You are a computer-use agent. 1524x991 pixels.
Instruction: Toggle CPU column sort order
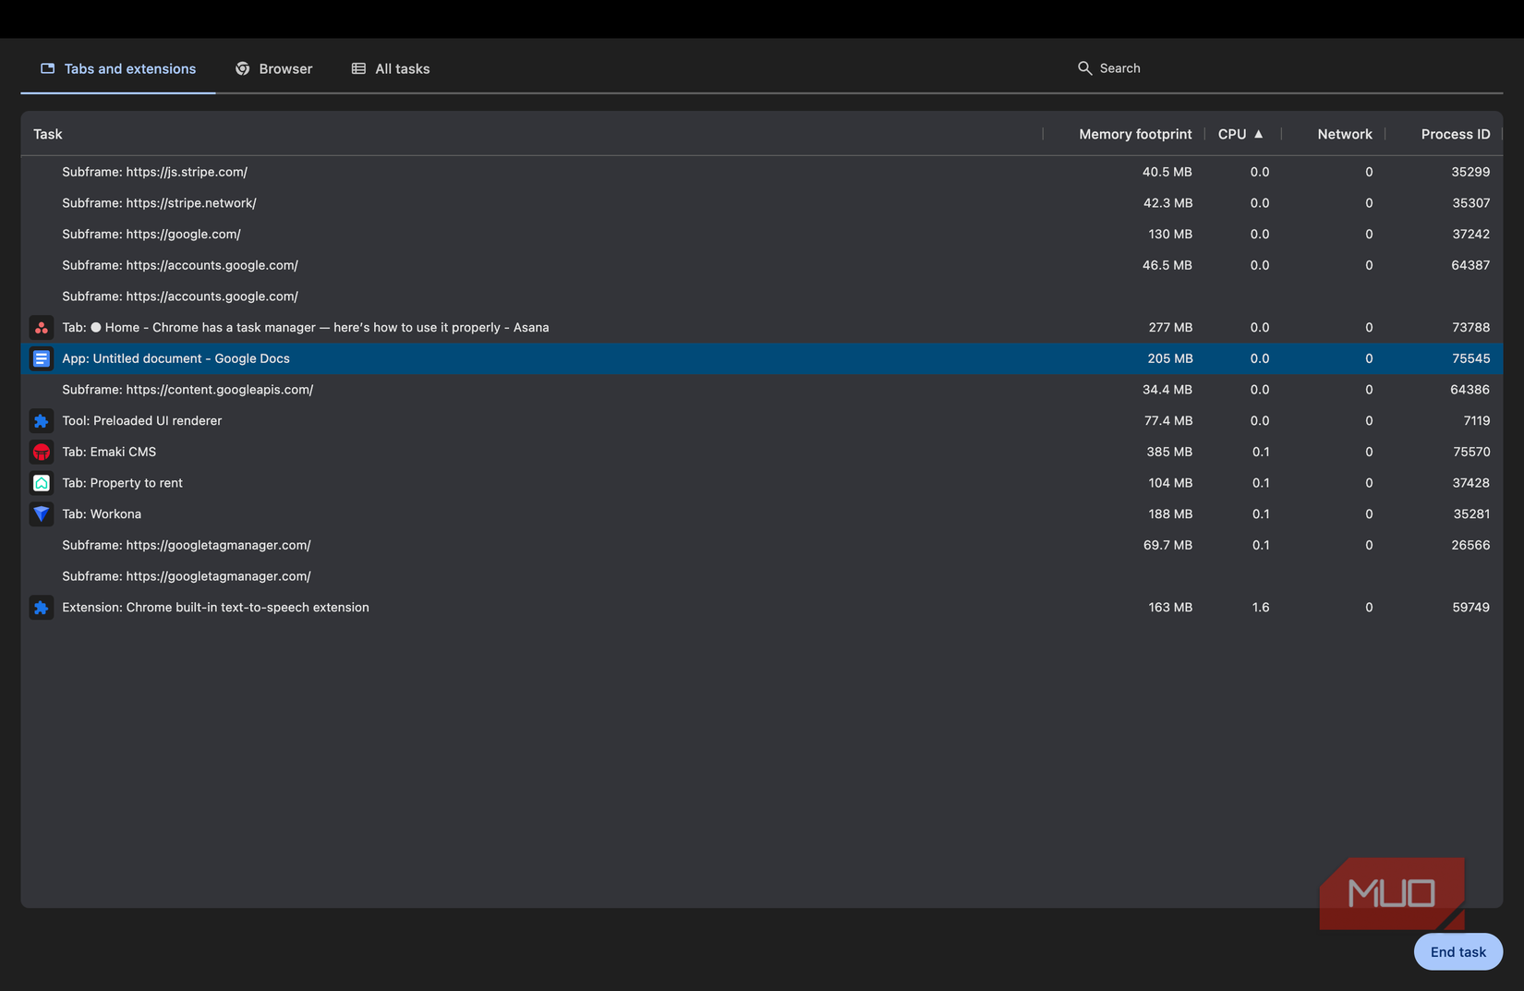coord(1240,134)
